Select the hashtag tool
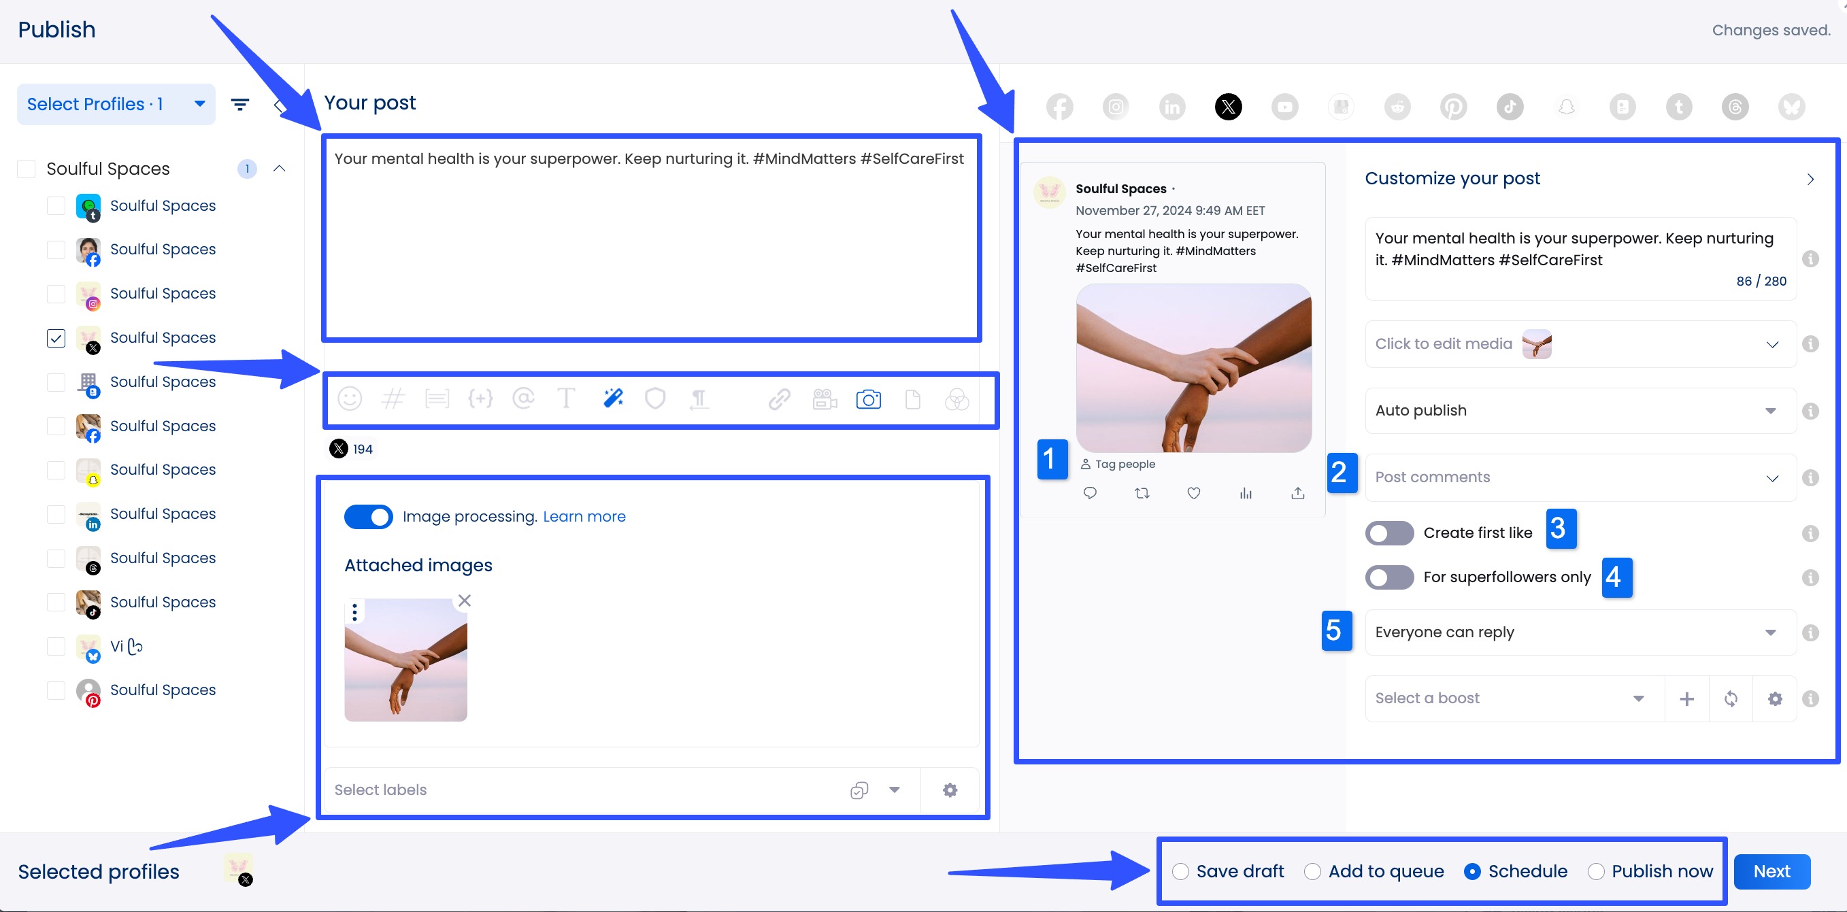 tap(394, 399)
